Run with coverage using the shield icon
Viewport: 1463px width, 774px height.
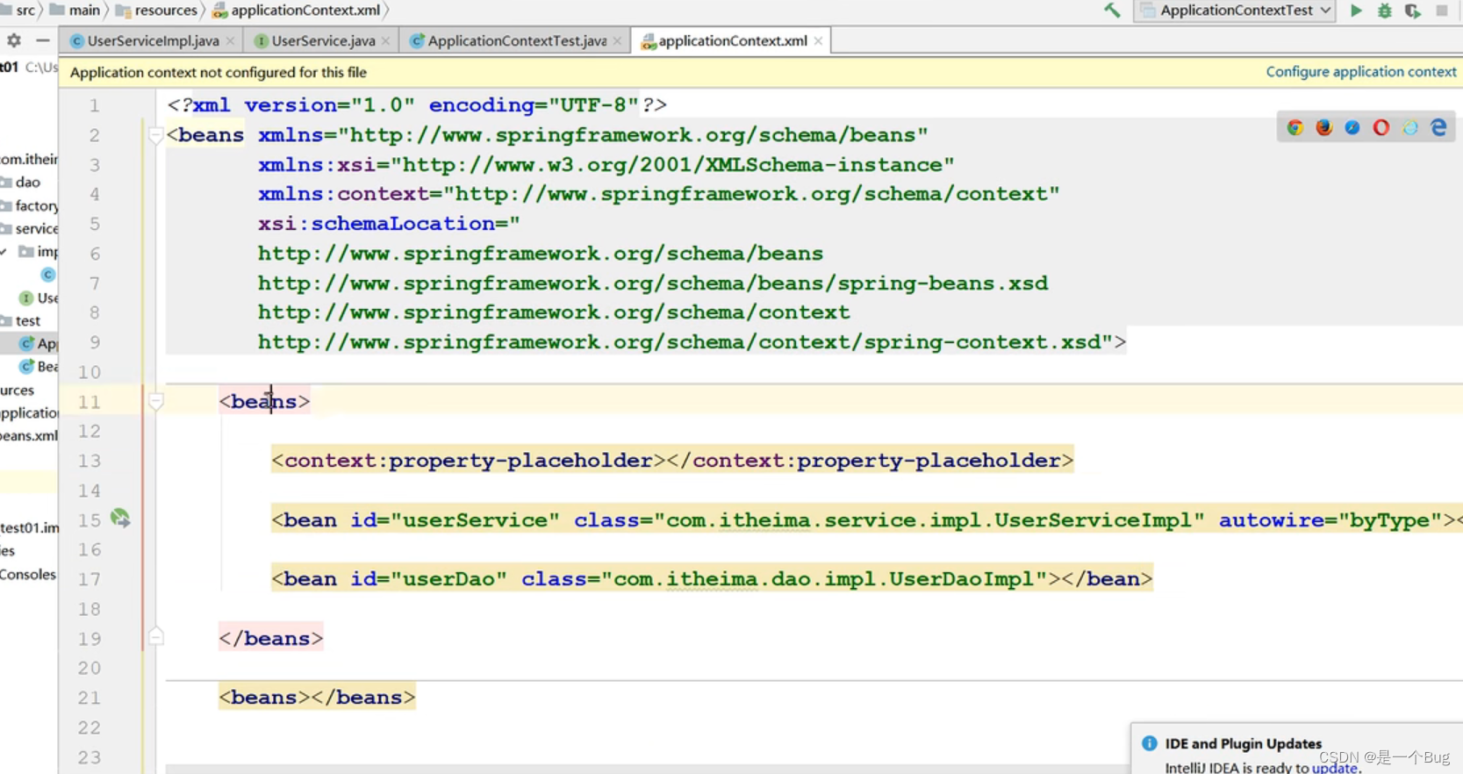pos(1412,11)
